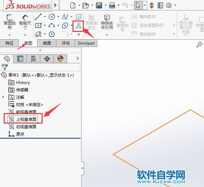The width and height of the screenshot is (204, 187).
Task: Select the Straight Slot tool
Action: (38, 34)
